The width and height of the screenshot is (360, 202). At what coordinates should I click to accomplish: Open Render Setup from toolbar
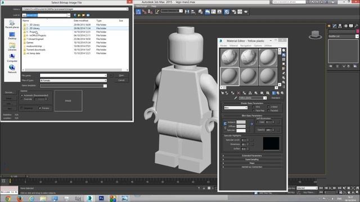[x=234, y=12]
